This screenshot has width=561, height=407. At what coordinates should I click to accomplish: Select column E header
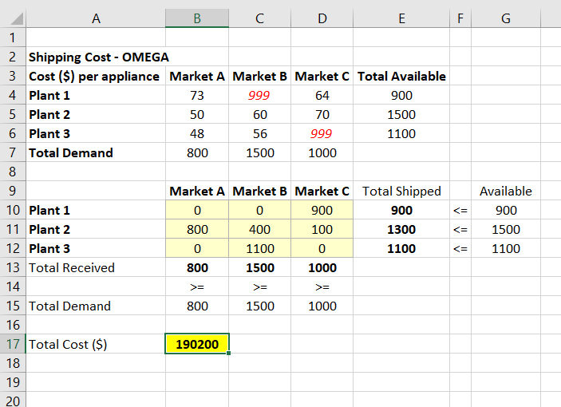point(401,18)
